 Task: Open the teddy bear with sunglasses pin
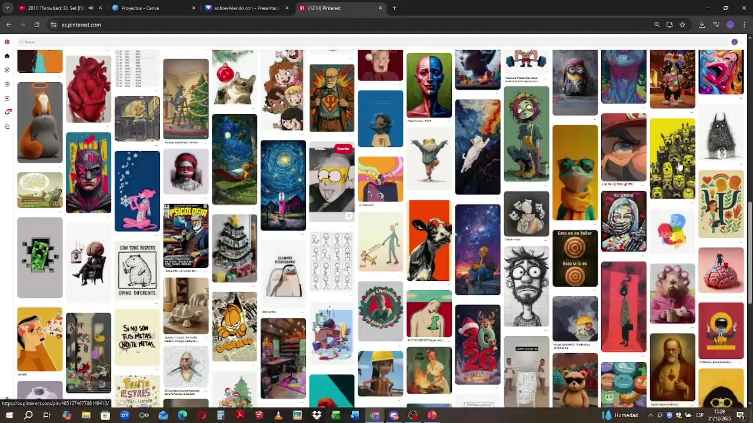pyautogui.click(x=575, y=381)
